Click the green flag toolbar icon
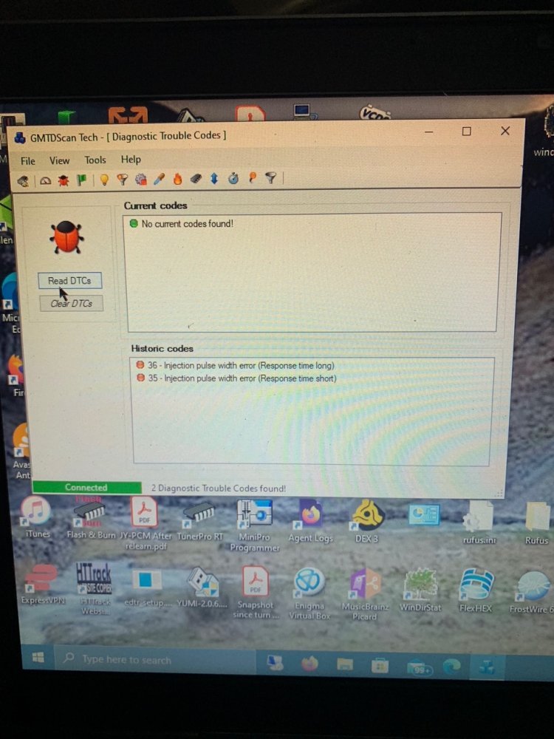The width and height of the screenshot is (554, 739). tap(82, 180)
